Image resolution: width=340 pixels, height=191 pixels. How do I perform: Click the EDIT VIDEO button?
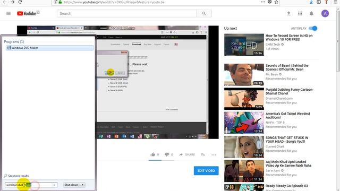tap(206, 171)
